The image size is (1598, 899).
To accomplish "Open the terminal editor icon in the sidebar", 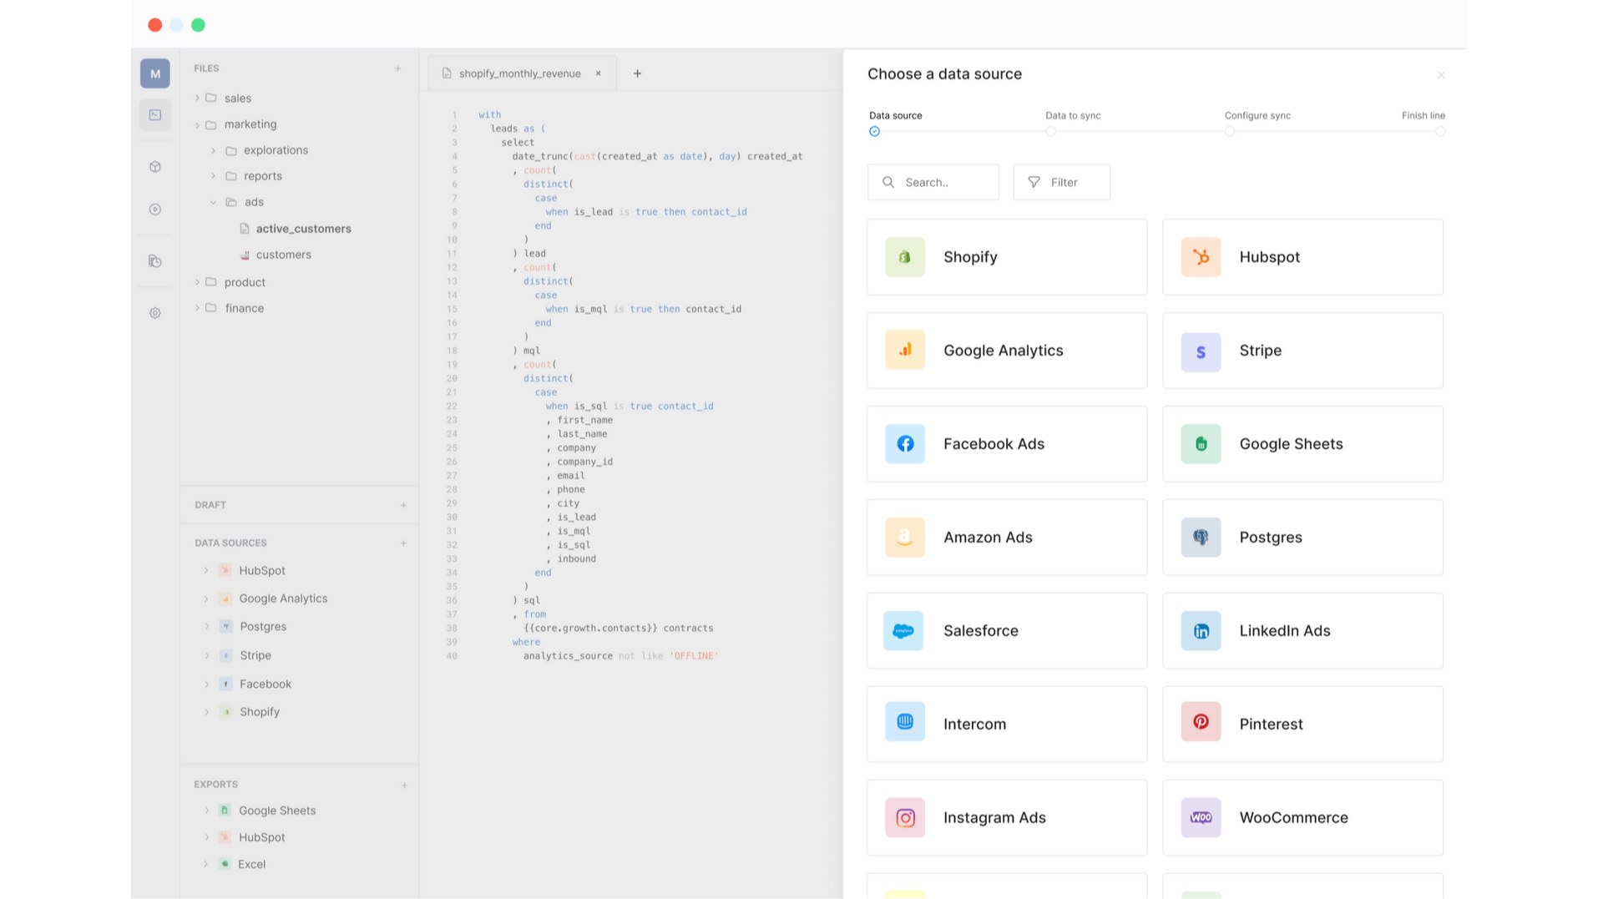I will (x=154, y=114).
